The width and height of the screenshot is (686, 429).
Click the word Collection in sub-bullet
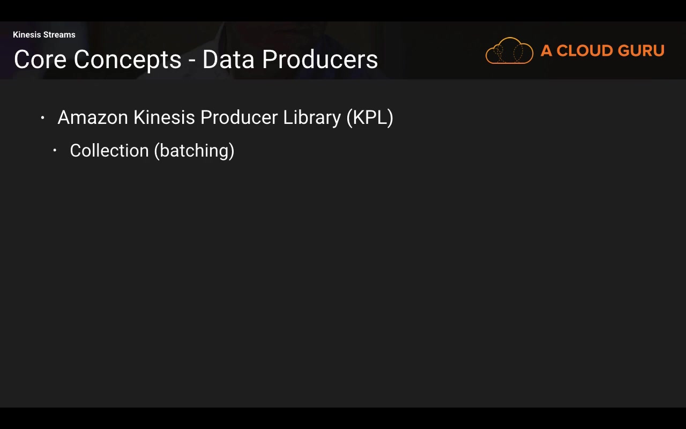[109, 151]
